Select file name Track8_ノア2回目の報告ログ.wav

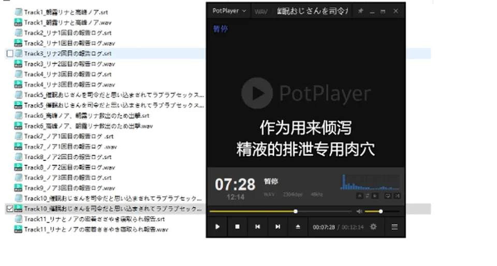tap(69, 167)
